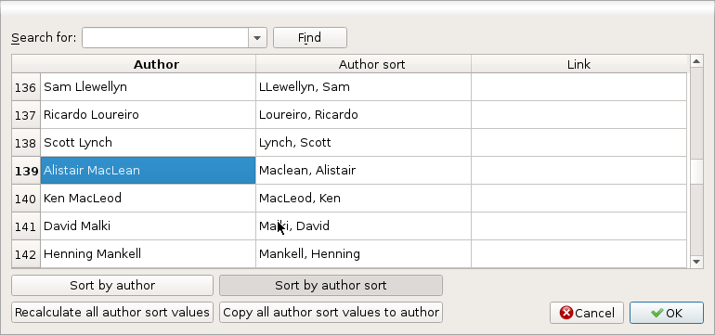Image resolution: width=715 pixels, height=335 pixels.
Task: Click Sort by author sort button
Action: tap(331, 285)
